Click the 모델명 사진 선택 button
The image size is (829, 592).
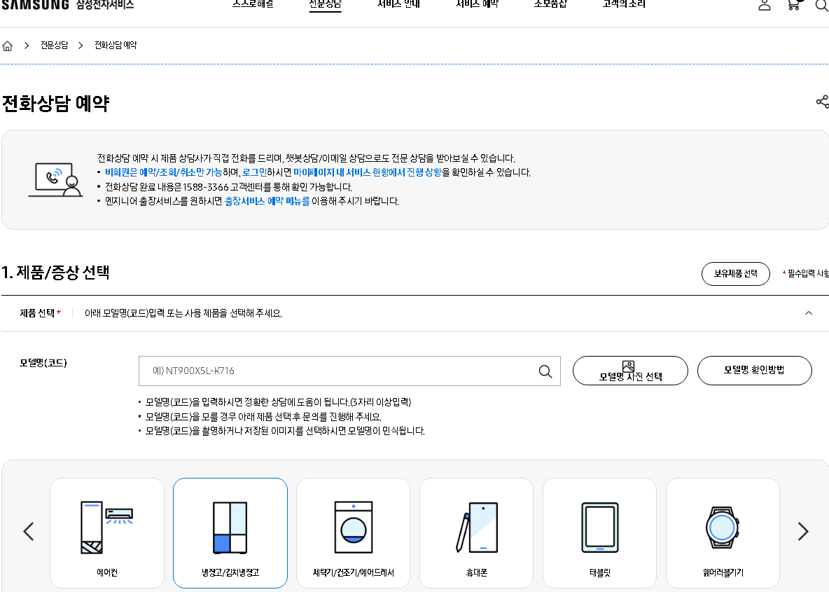[x=630, y=371]
